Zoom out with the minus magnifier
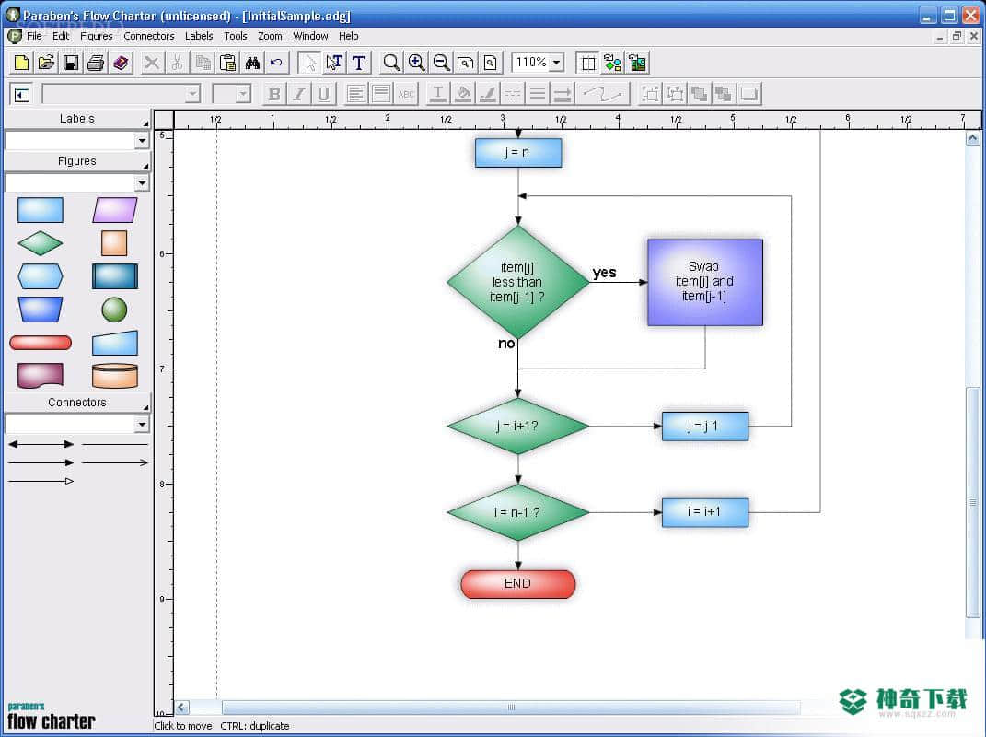This screenshot has width=986, height=737. point(441,63)
